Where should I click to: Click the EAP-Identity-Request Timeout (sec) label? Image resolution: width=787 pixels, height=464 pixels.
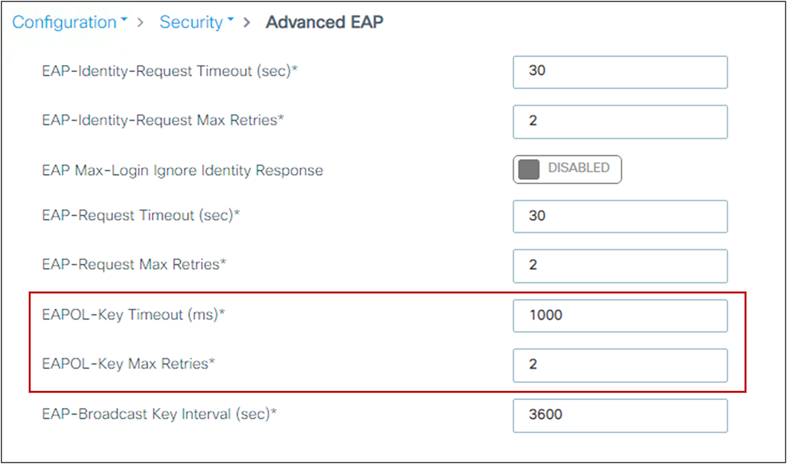pyautogui.click(x=170, y=71)
